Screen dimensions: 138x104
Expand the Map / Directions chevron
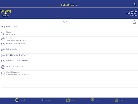coord(136,73)
